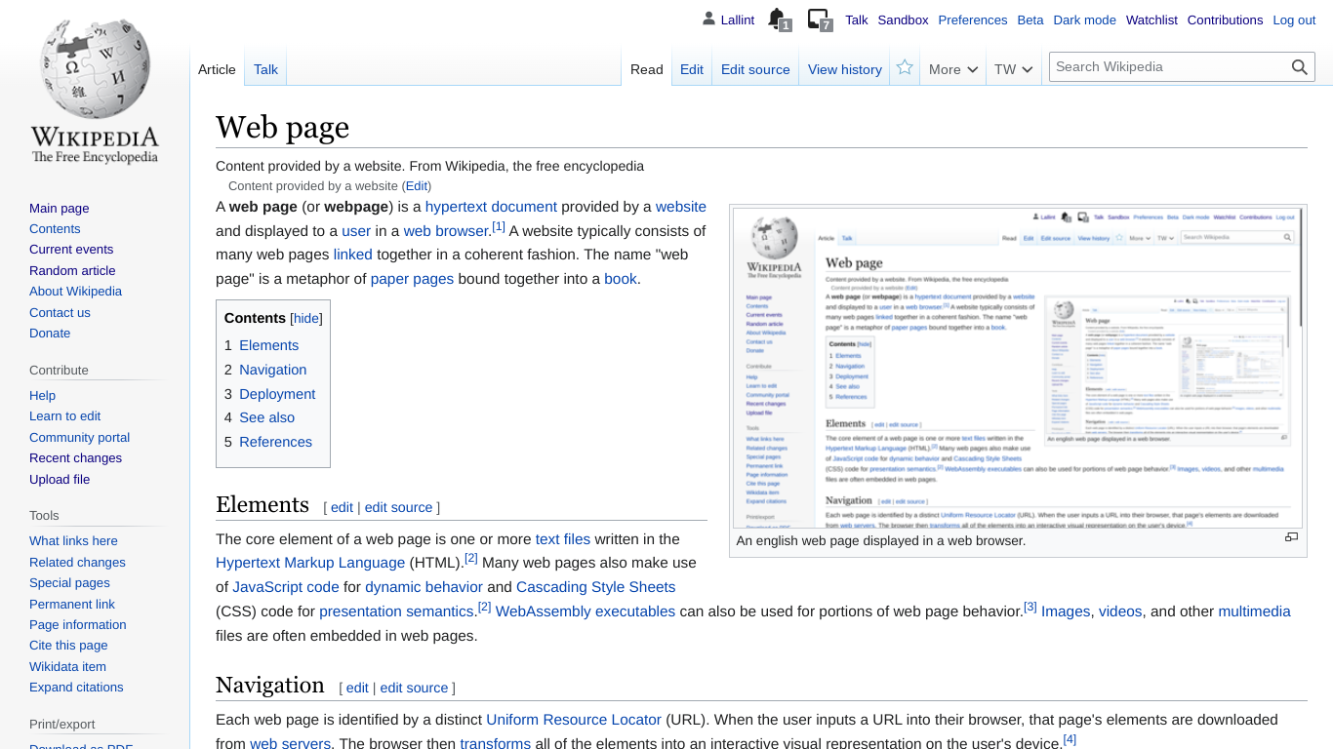The width and height of the screenshot is (1333, 749).
Task: Open Learn to edit link
Action: [64, 416]
